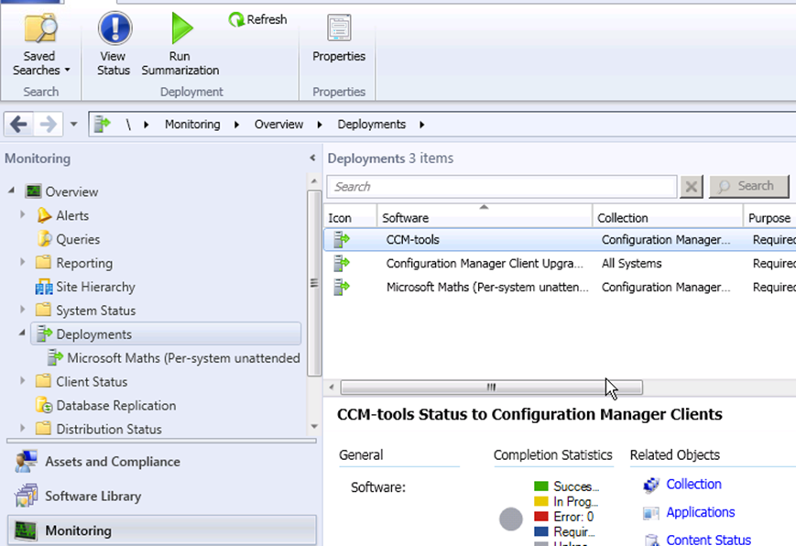This screenshot has height=546, width=796.
Task: Click the Search button
Action: 749,186
